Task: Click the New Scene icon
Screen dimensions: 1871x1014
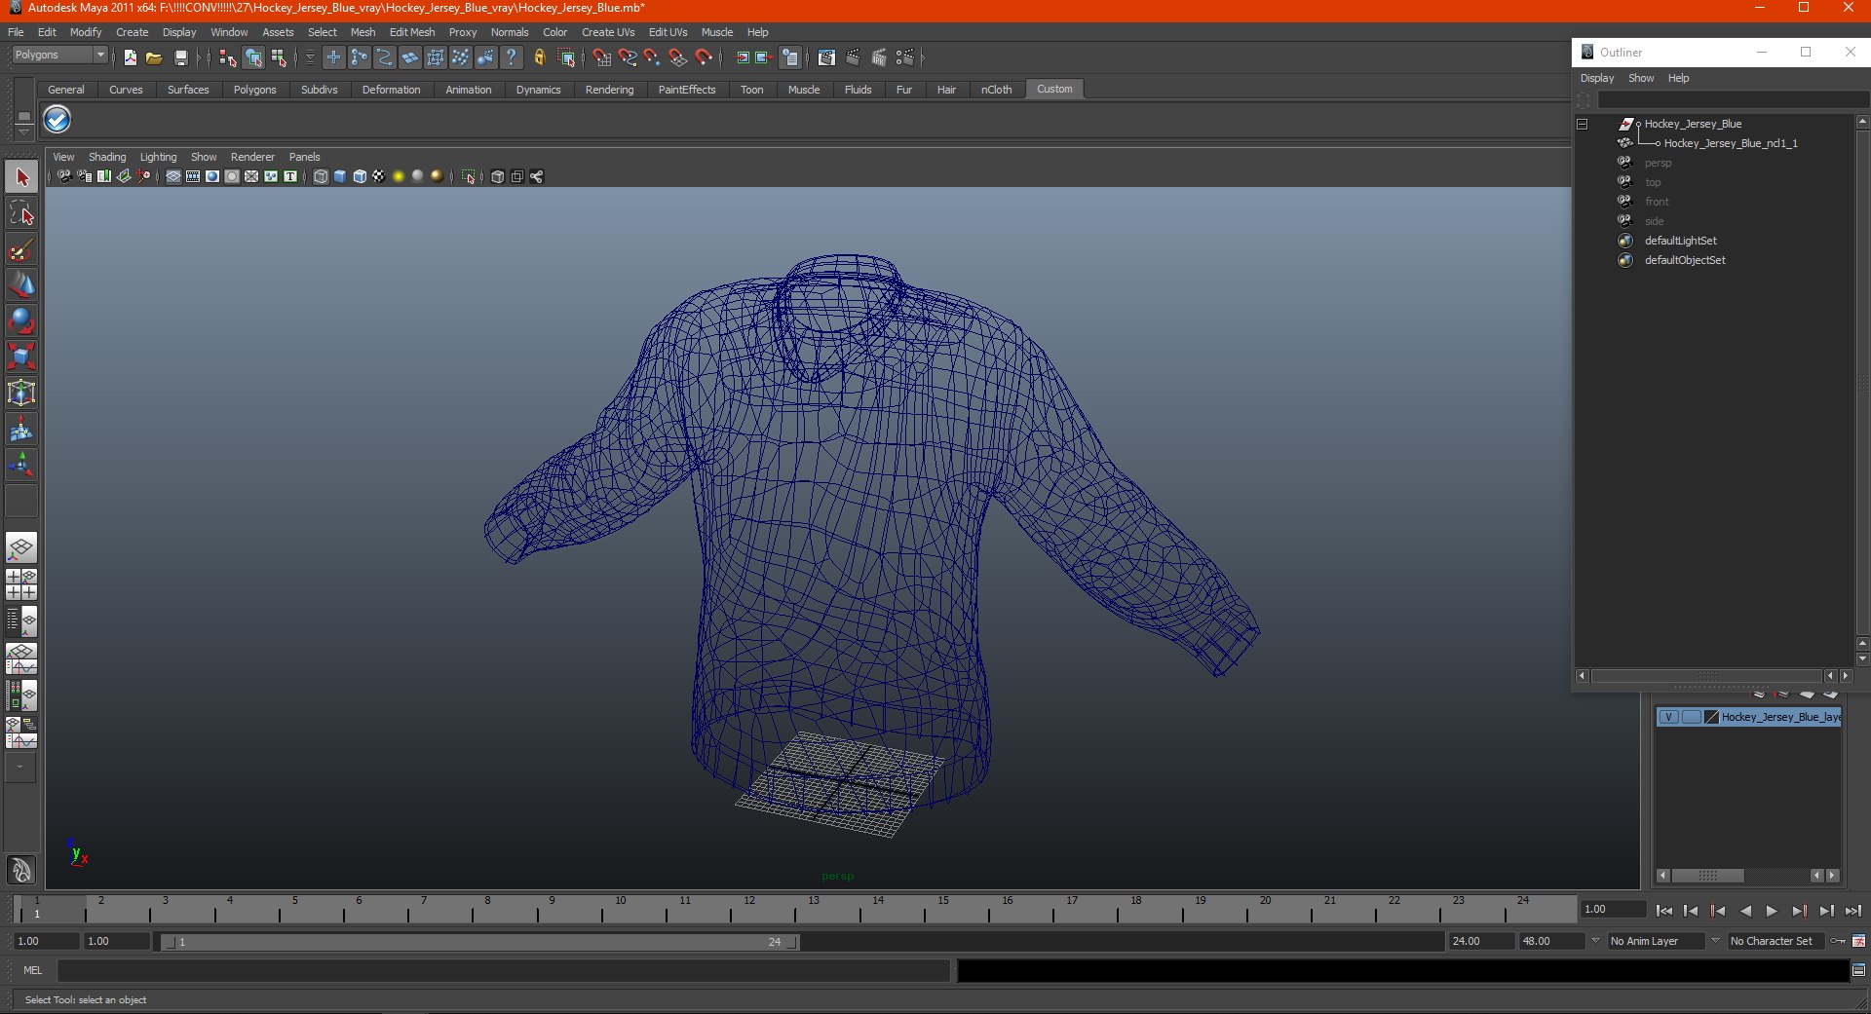Action: pos(130,58)
